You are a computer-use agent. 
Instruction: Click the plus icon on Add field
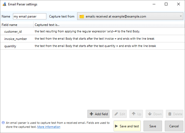point(91,114)
